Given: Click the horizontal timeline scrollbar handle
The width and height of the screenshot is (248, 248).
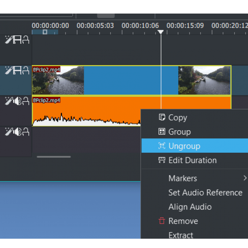Looking at the screenshot, I should pyautogui.click(x=54, y=157).
